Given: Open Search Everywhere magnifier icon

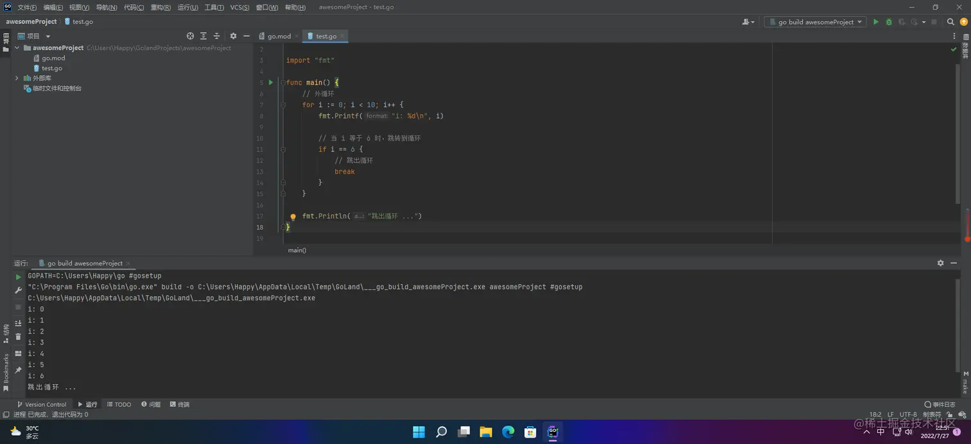Looking at the screenshot, I should tap(951, 22).
